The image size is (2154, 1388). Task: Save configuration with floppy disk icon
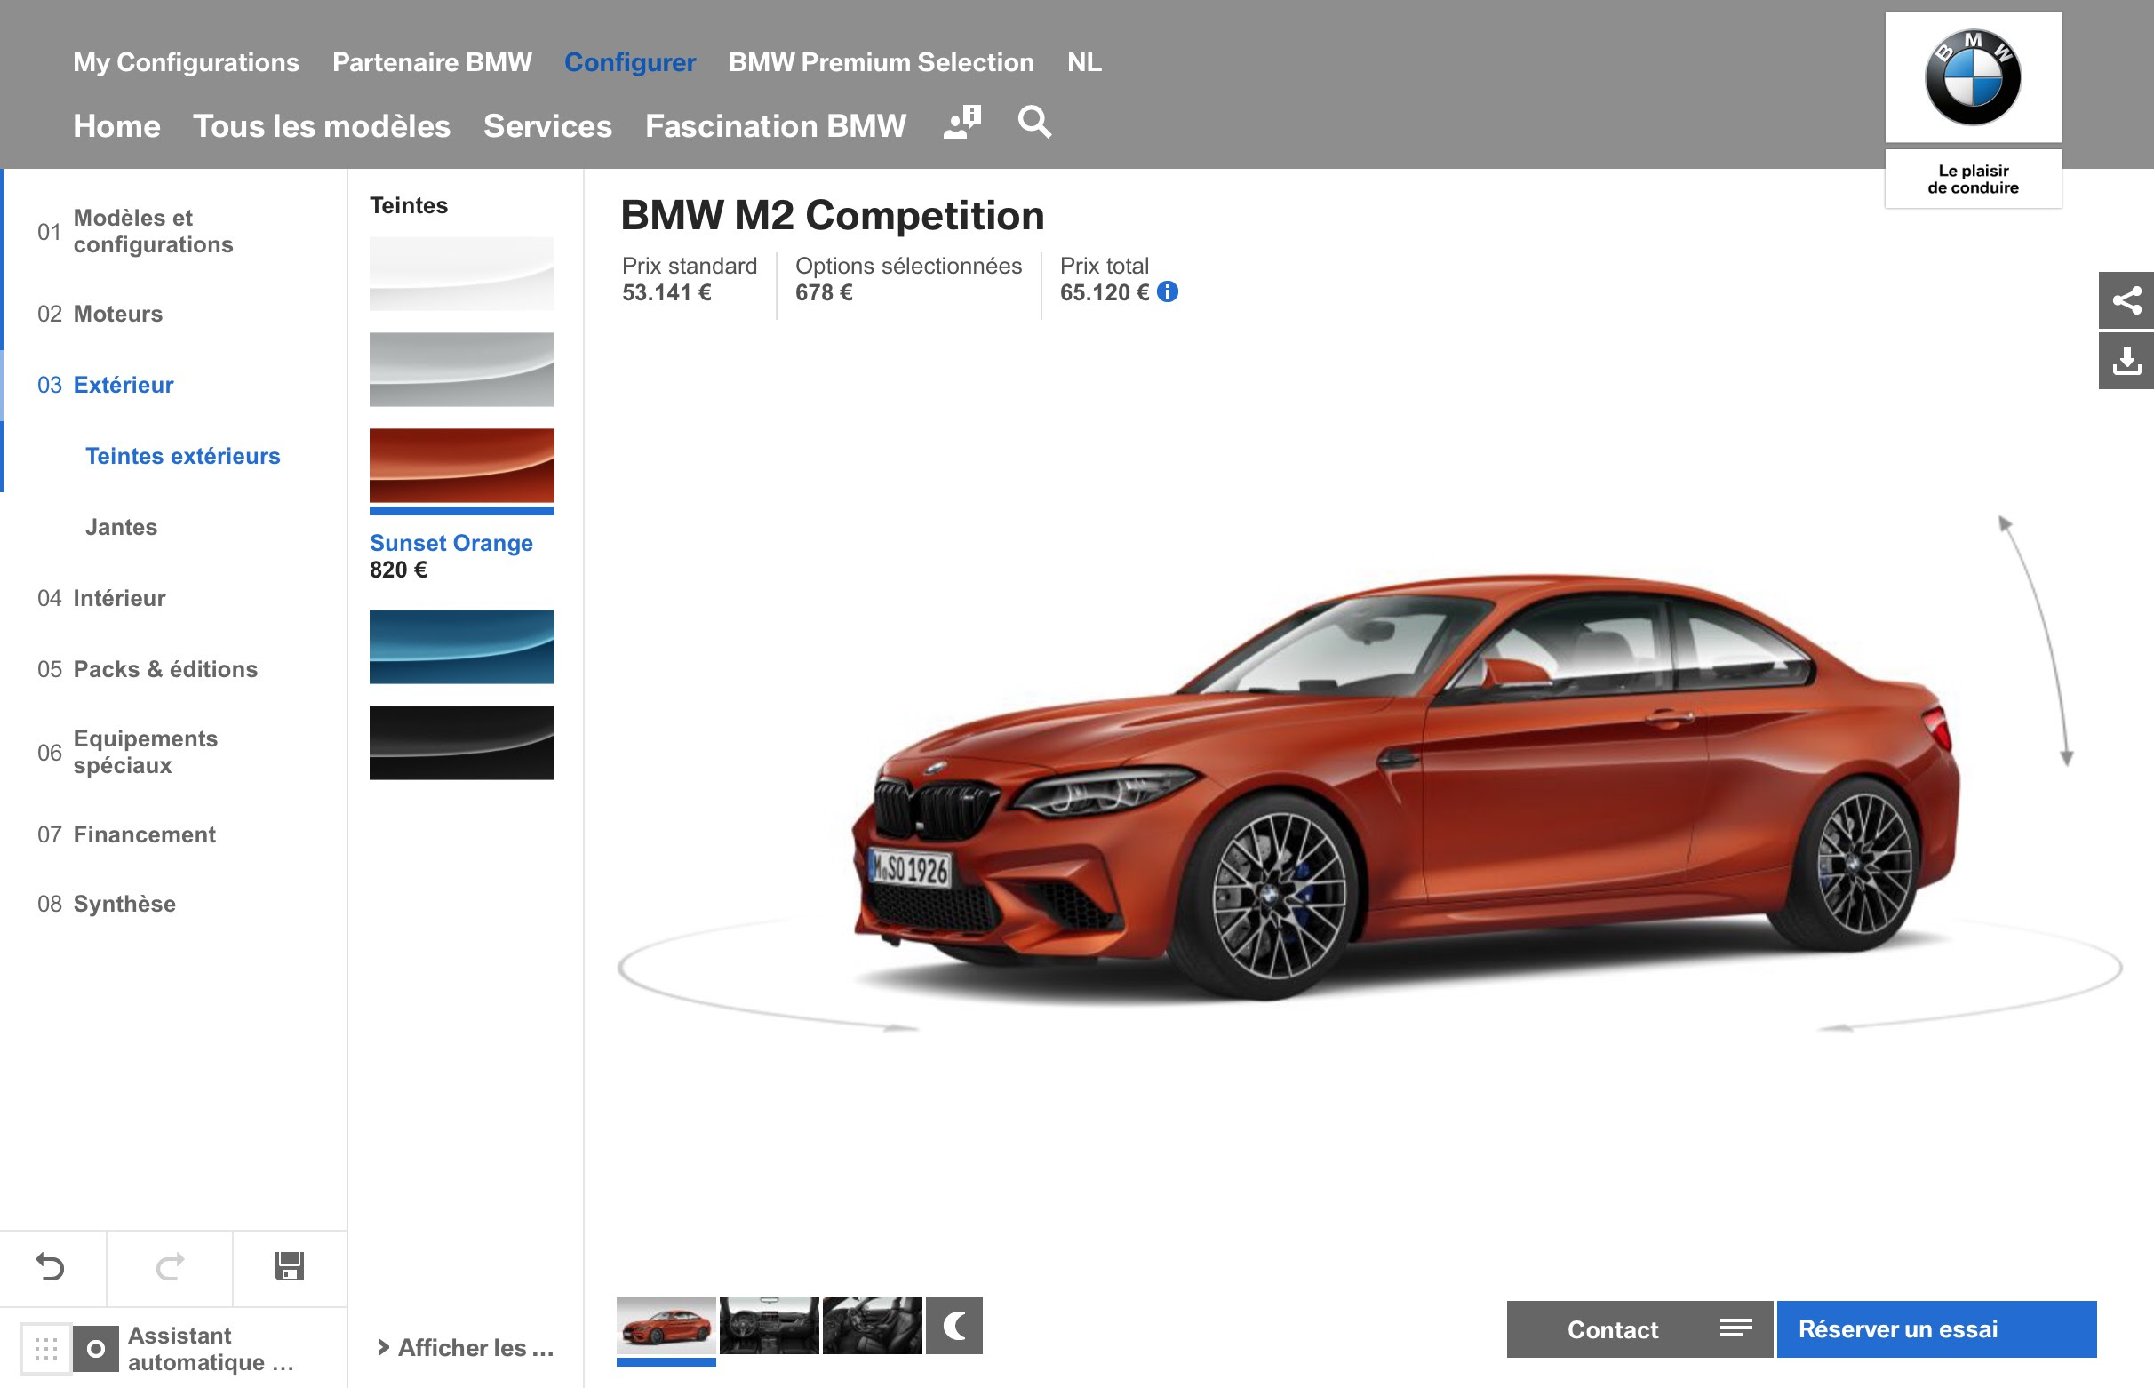pyautogui.click(x=290, y=1267)
